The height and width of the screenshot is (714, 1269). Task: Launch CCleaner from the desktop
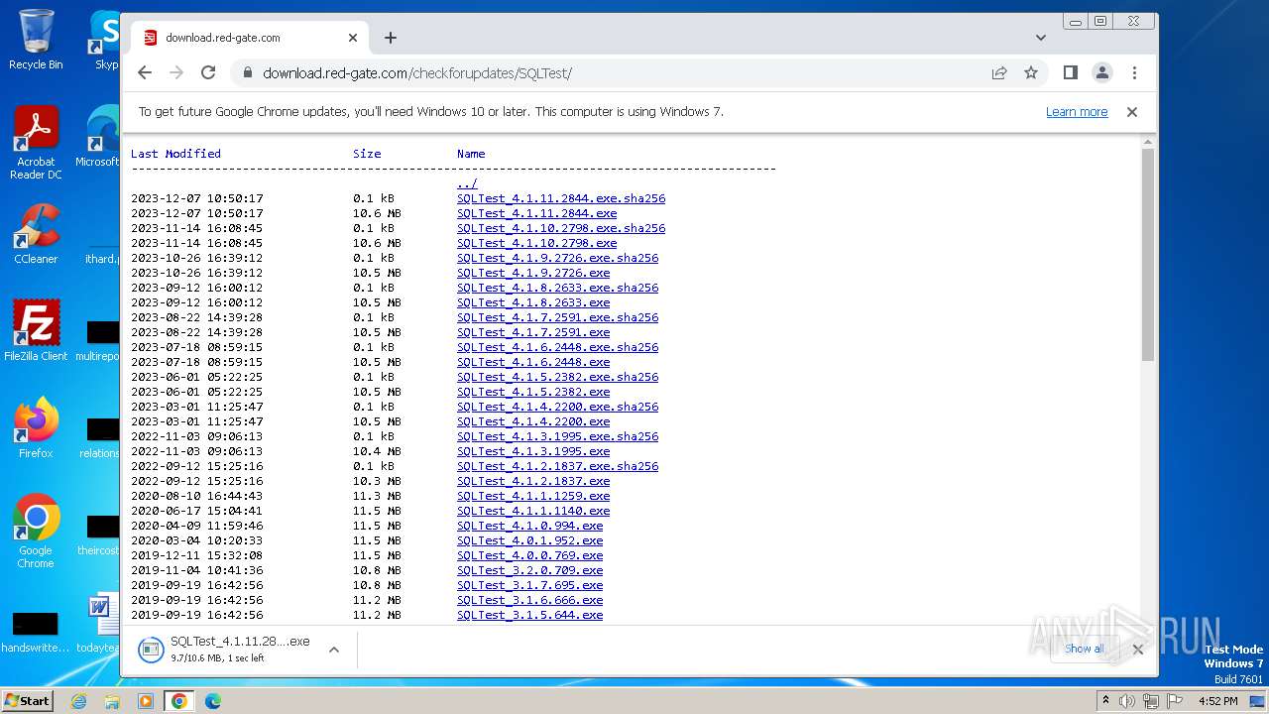(36, 234)
